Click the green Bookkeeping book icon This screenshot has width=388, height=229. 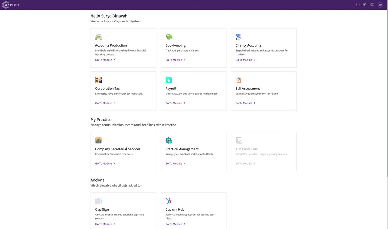169,37
